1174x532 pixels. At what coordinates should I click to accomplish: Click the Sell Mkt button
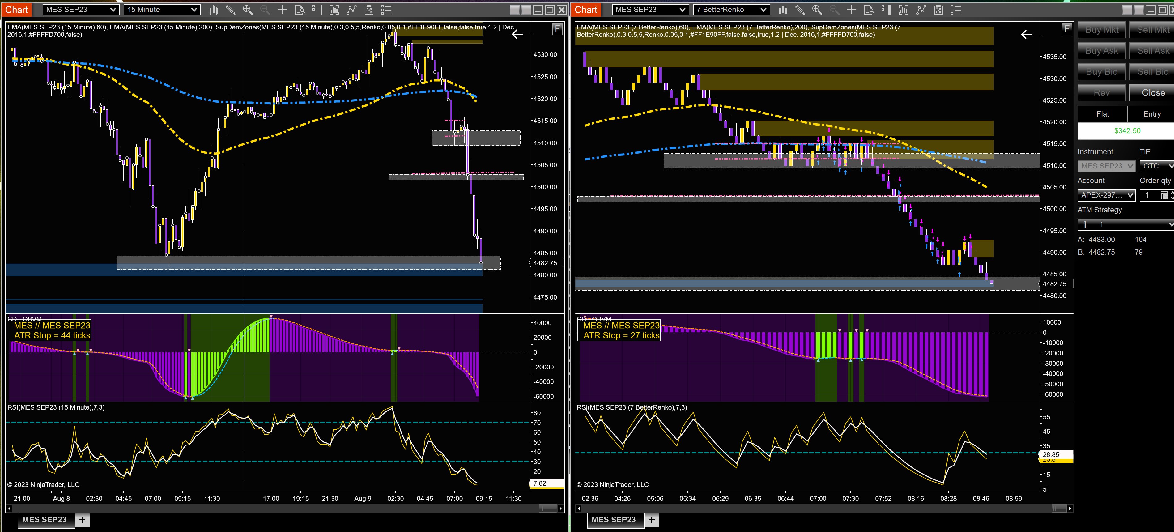[1152, 30]
